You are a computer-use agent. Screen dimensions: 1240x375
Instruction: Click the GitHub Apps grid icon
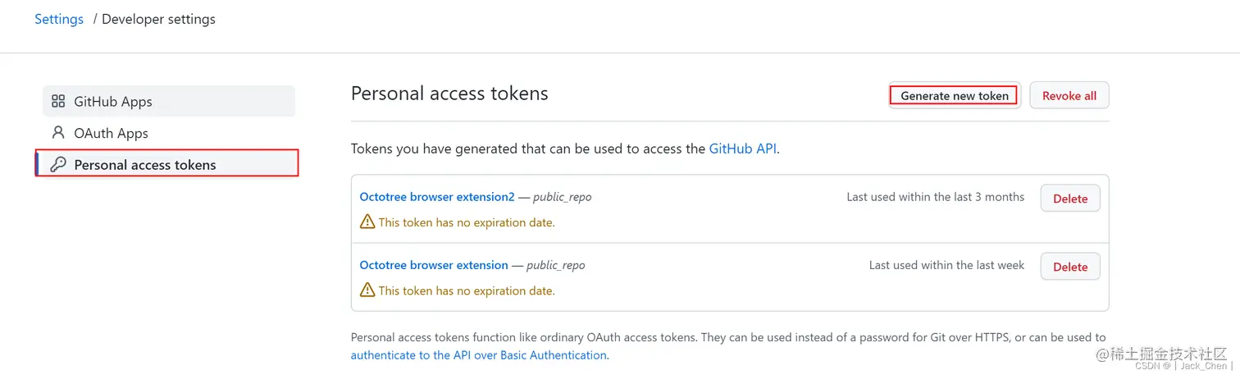pyautogui.click(x=58, y=102)
